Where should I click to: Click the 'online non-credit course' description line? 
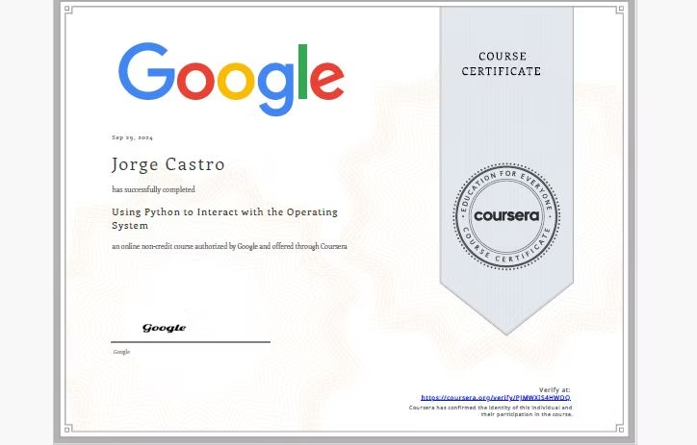229,247
